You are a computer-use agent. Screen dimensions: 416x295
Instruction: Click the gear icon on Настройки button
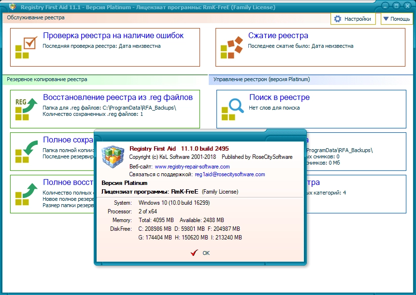click(x=337, y=19)
